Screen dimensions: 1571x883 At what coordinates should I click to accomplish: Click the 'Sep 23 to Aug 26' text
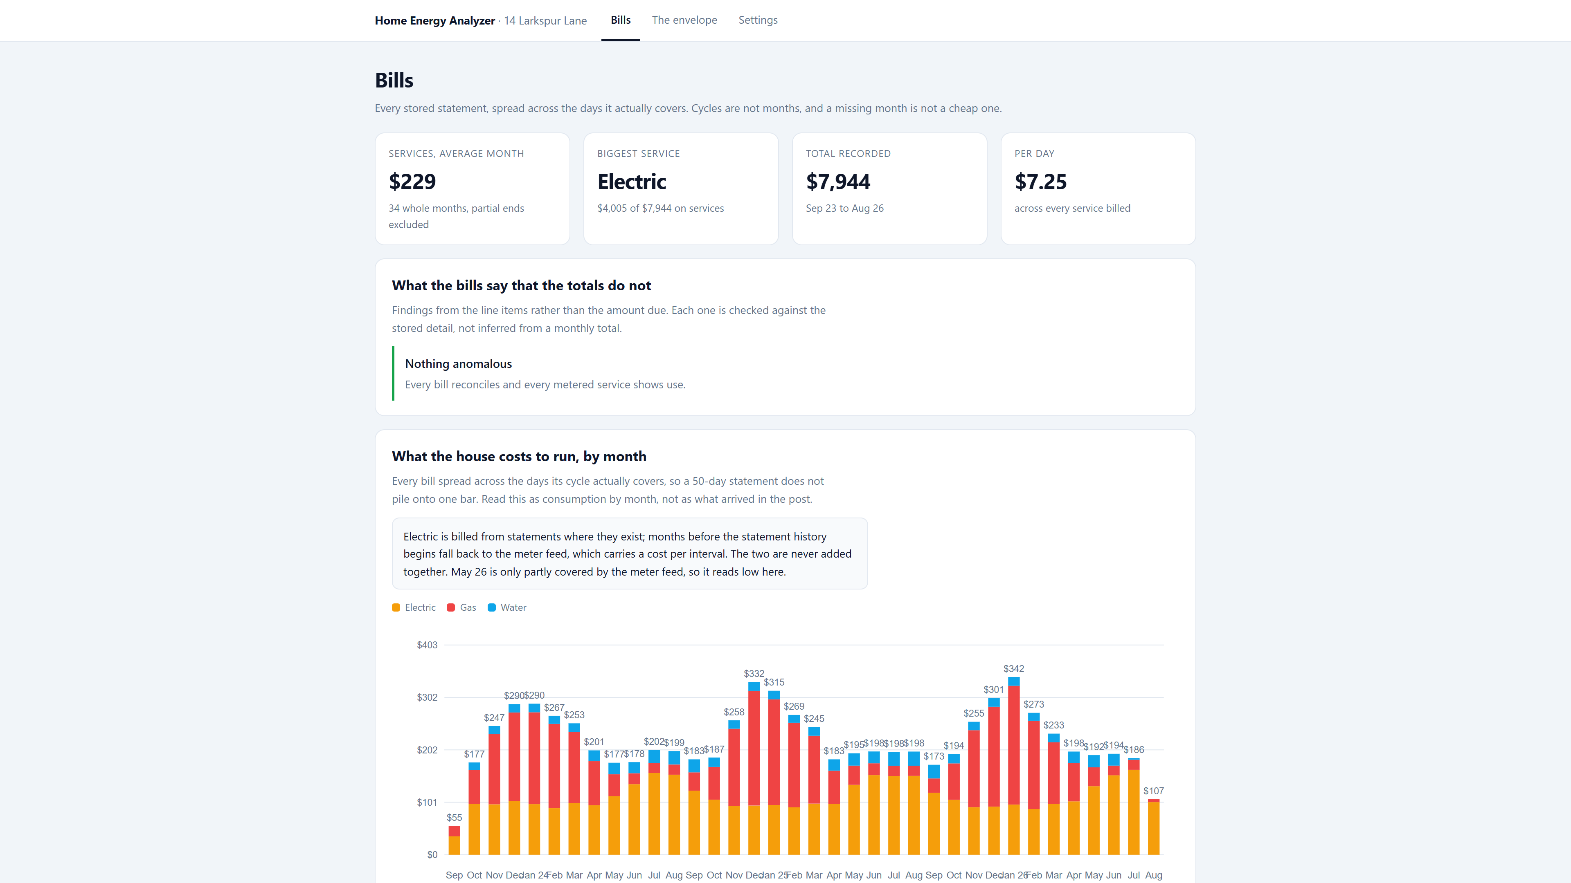845,208
